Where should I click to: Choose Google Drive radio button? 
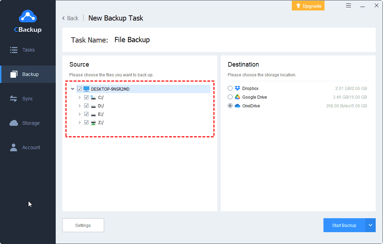point(230,97)
